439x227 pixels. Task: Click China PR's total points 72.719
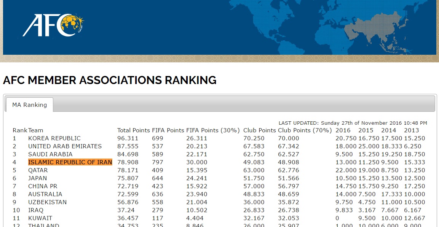128,186
